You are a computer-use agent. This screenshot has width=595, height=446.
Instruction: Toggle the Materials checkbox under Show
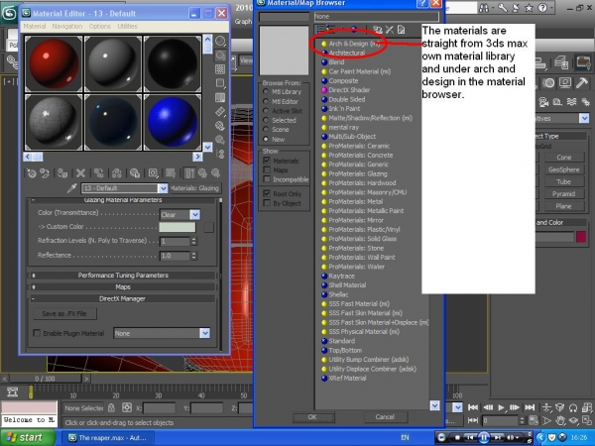tap(267, 161)
